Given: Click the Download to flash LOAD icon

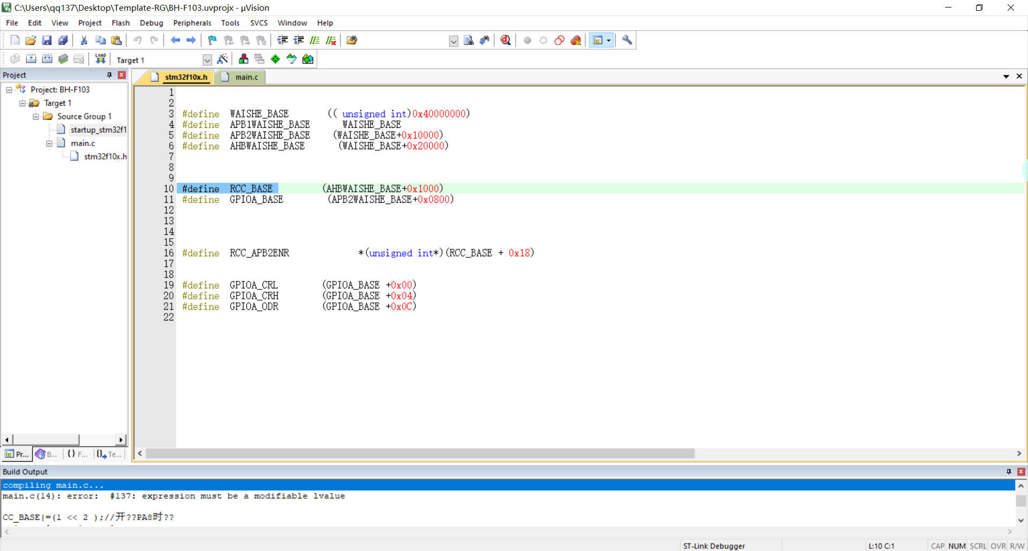Looking at the screenshot, I should [100, 59].
